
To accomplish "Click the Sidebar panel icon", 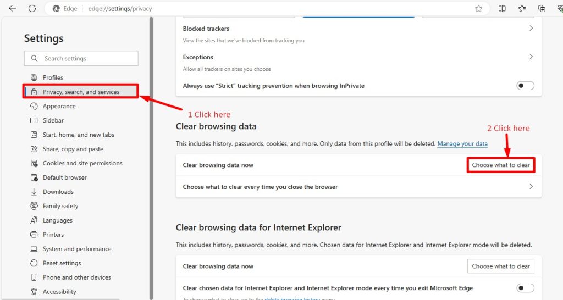I will coord(34,120).
